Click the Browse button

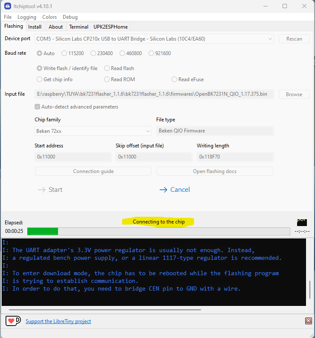294,94
